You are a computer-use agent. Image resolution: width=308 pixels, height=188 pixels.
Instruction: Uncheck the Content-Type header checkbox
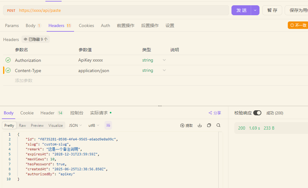[x=8, y=70]
